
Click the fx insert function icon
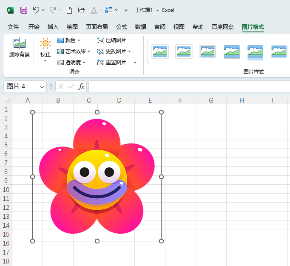[81, 86]
